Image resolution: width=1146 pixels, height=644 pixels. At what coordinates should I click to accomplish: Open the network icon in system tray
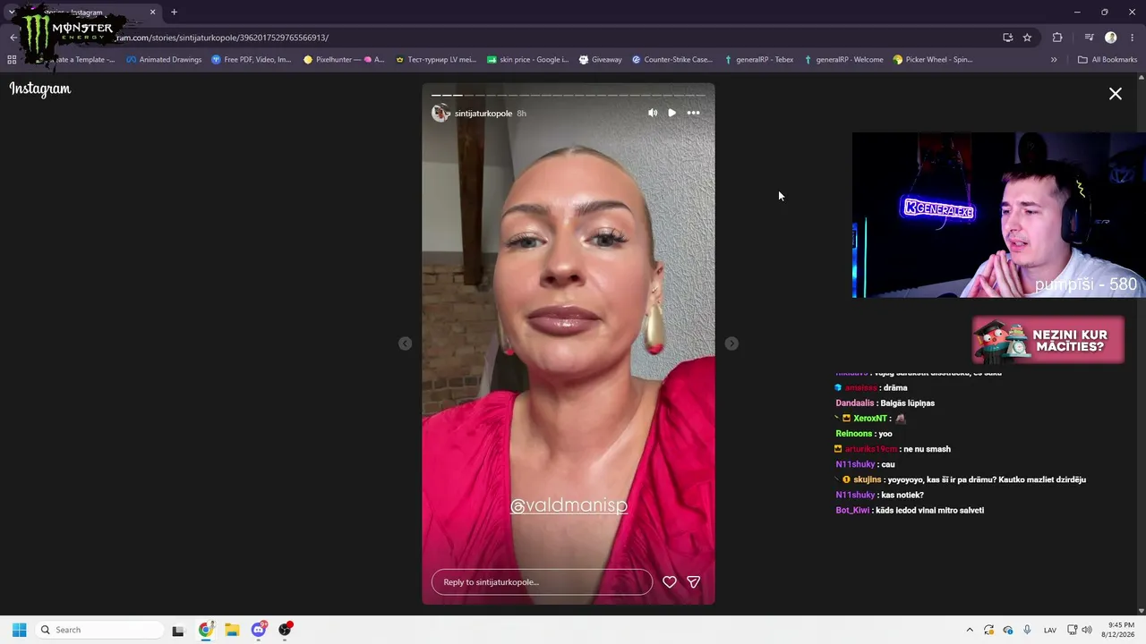point(1071,630)
